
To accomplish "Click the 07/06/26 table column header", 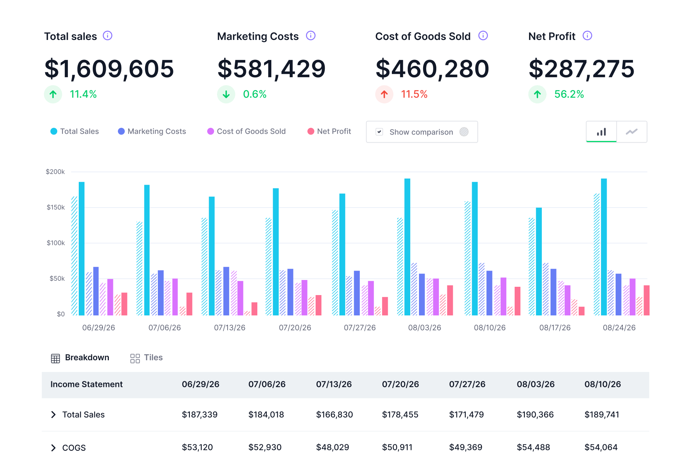I will tap(267, 384).
